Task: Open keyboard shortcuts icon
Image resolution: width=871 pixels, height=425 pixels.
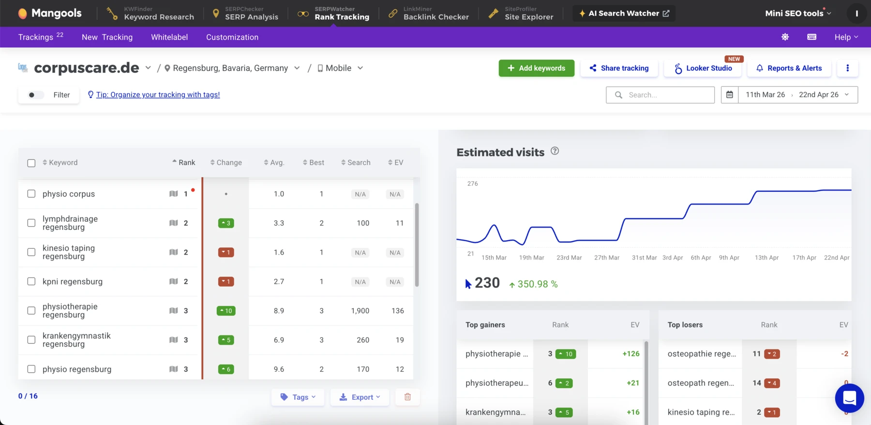Action: 812,37
